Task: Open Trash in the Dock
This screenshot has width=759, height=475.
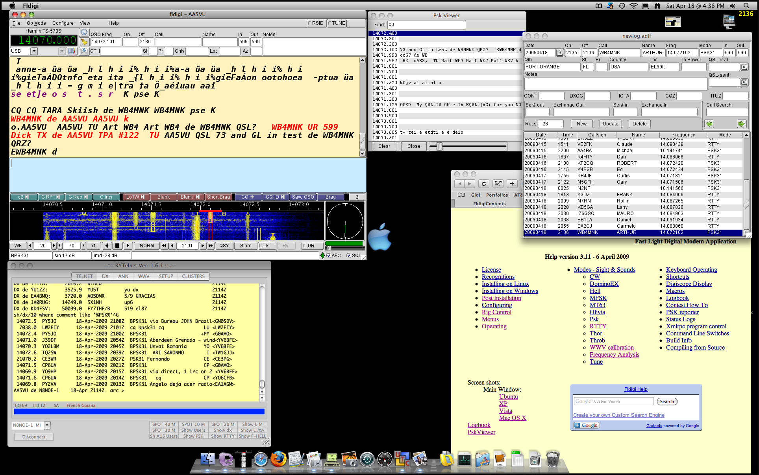Action: 553,458
